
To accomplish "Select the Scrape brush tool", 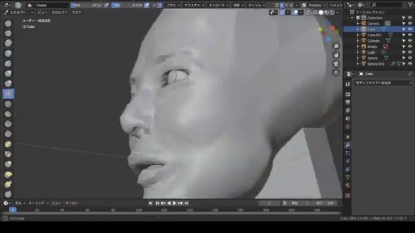I will (x=8, y=134).
